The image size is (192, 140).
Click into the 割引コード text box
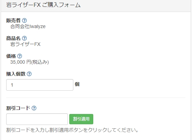37,119
